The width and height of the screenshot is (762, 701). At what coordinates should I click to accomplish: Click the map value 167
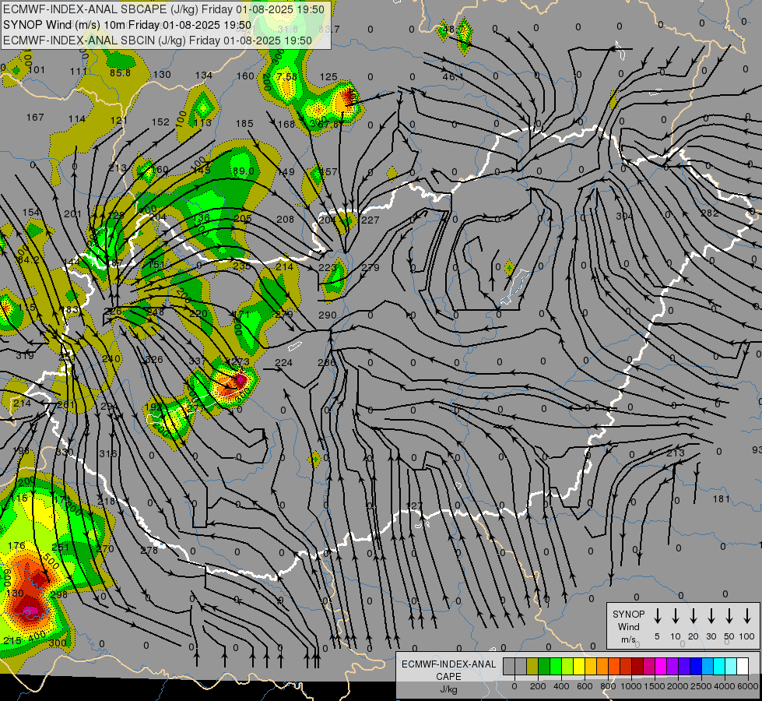(x=35, y=118)
